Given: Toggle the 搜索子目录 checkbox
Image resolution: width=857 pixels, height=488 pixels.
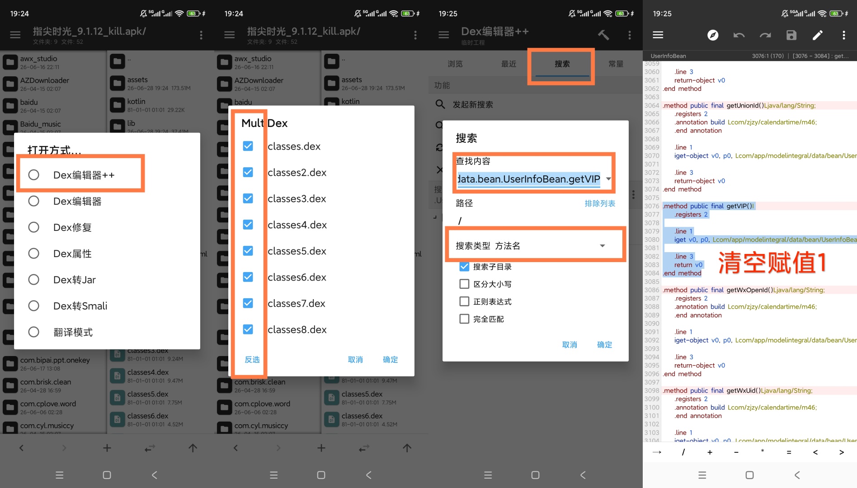Looking at the screenshot, I should click(464, 267).
